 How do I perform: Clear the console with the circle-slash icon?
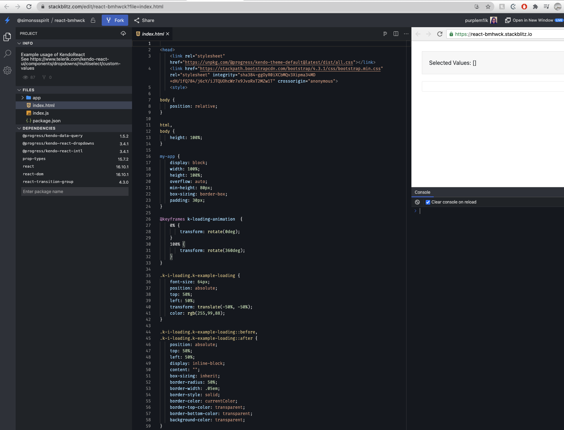pyautogui.click(x=417, y=202)
